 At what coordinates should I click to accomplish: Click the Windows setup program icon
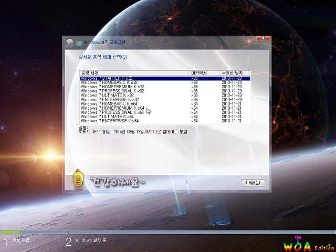point(79,43)
